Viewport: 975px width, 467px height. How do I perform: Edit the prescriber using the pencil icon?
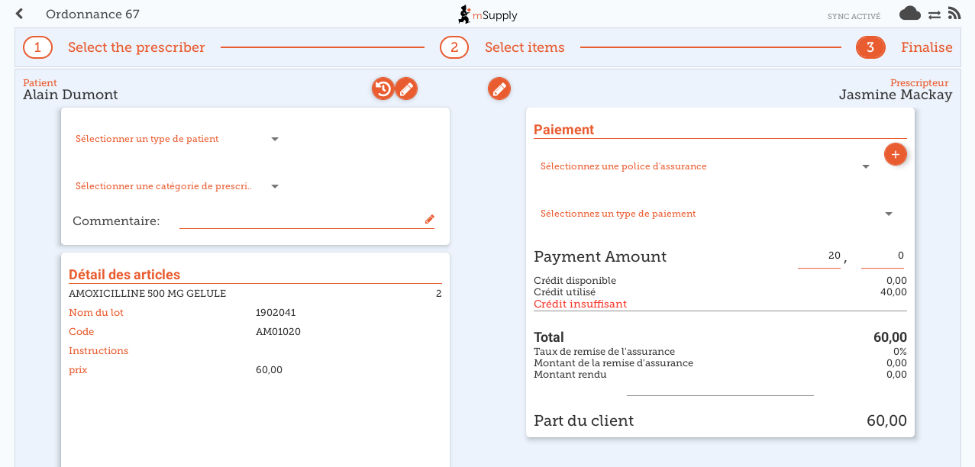[499, 89]
